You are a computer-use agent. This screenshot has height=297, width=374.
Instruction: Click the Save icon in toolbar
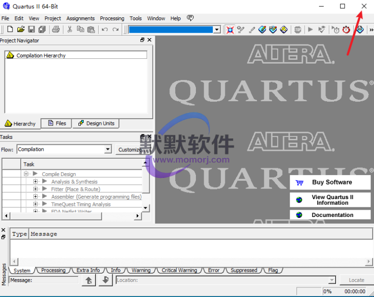31,29
